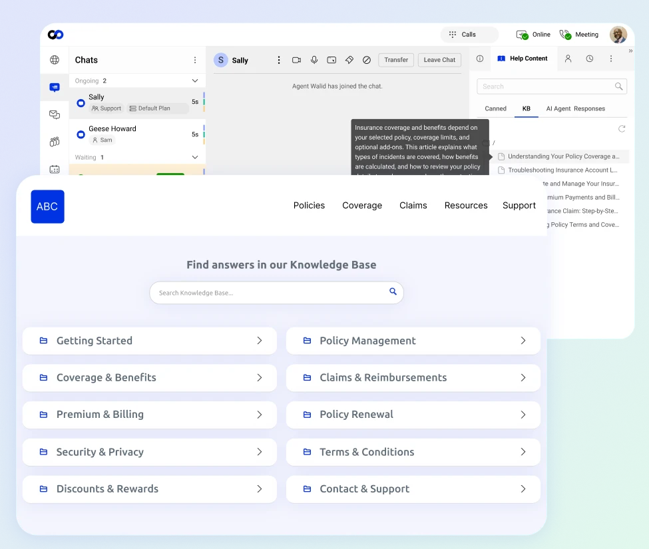Select the Chats icon in the left sidebar
Viewport: 649px width, 549px height.
[x=55, y=87]
